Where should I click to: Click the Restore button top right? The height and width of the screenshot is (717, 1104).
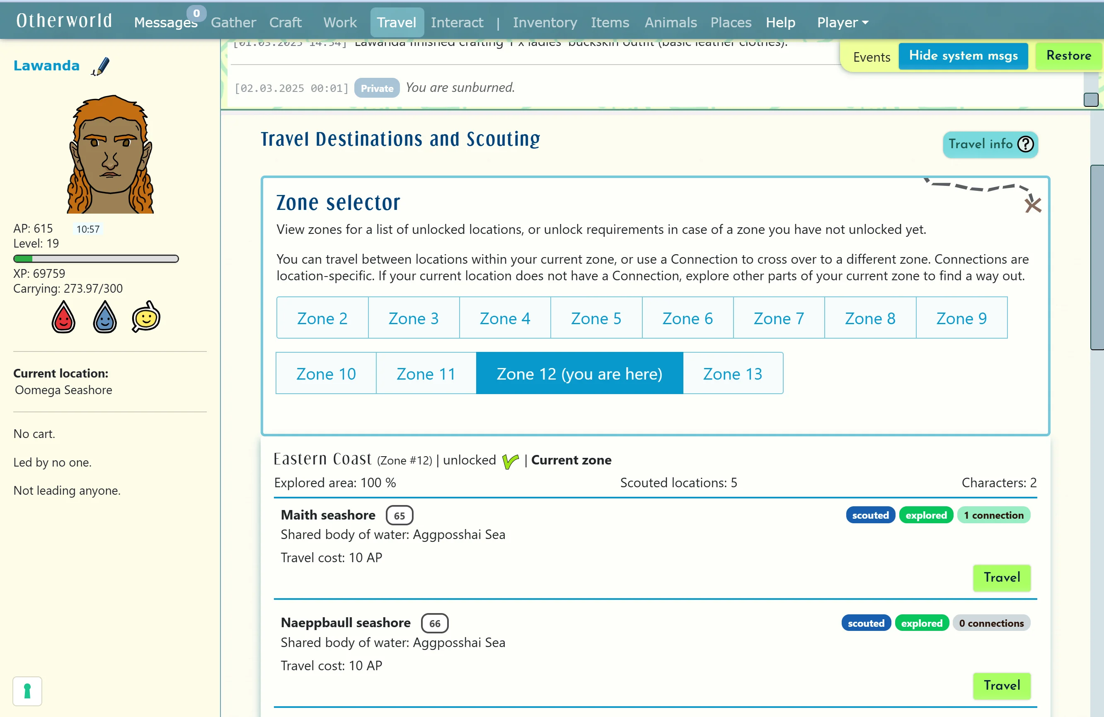click(x=1070, y=55)
